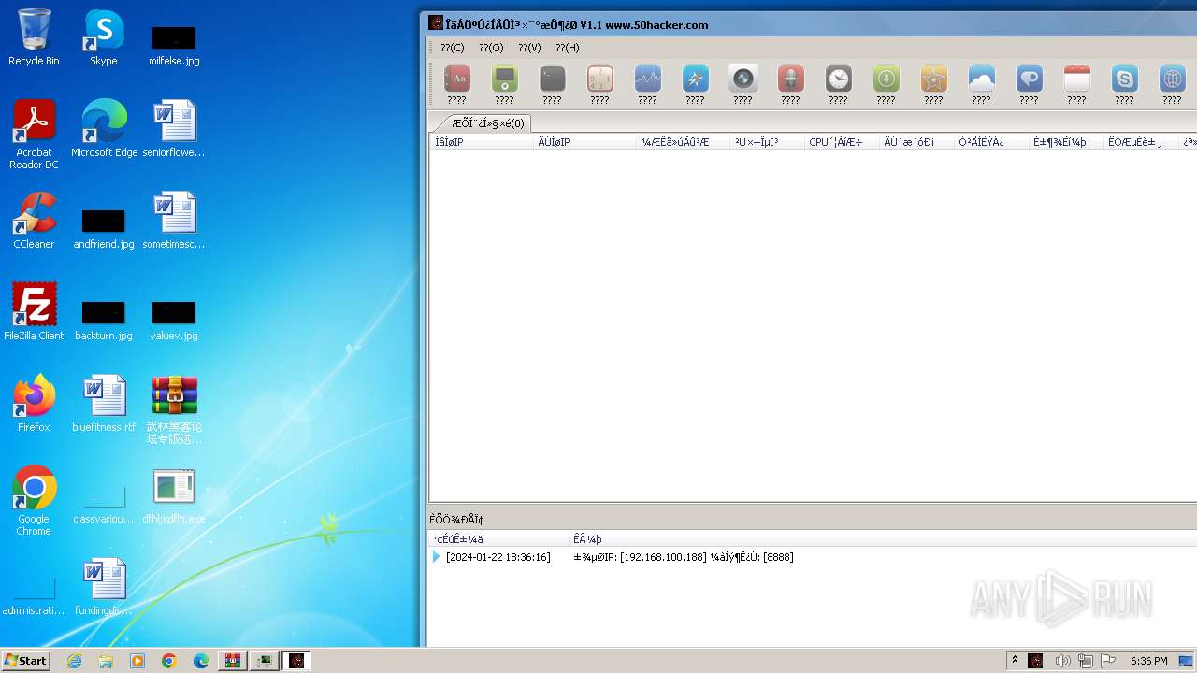Select the fundingdis… Word document on desktop
The width and height of the screenshot is (1197, 673).
[x=104, y=587]
